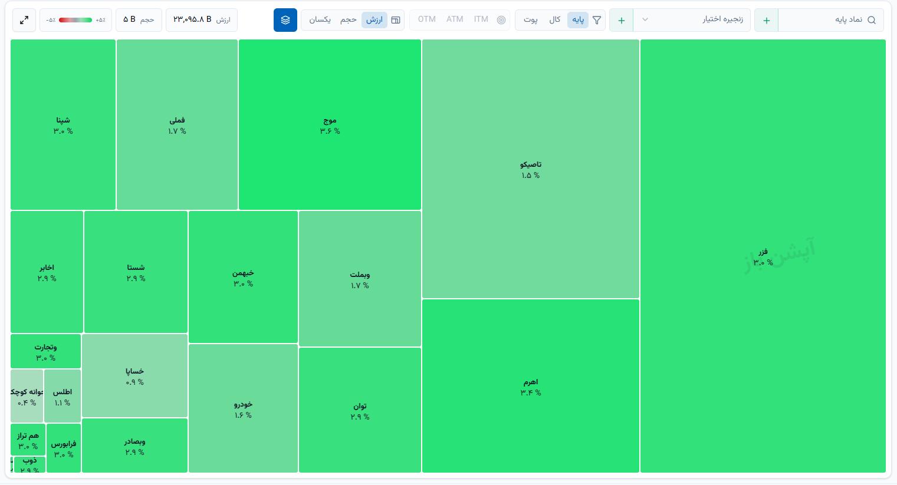Select the پوت filter option

pos(531,20)
